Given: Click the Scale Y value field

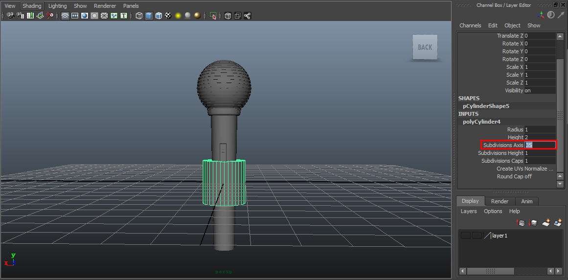Looking at the screenshot, I should point(540,75).
